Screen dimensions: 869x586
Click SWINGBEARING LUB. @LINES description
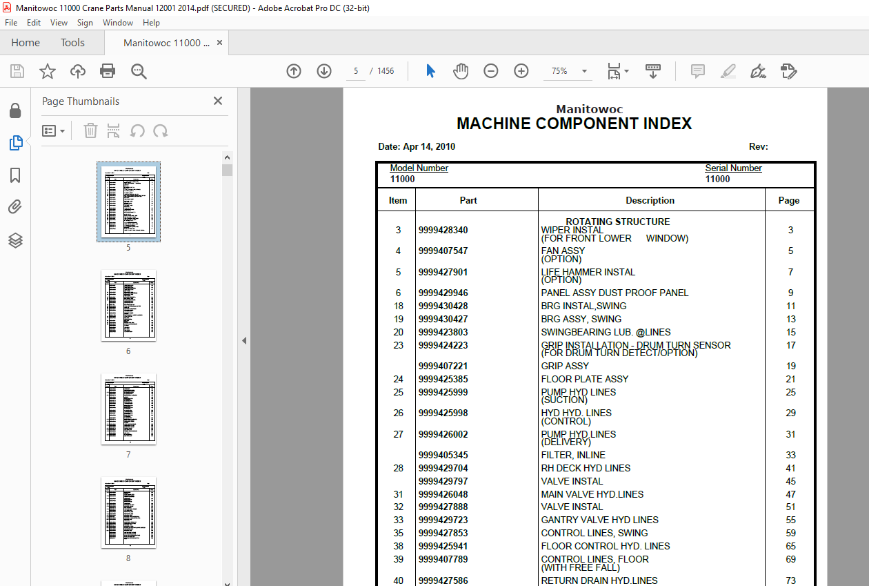coord(606,332)
